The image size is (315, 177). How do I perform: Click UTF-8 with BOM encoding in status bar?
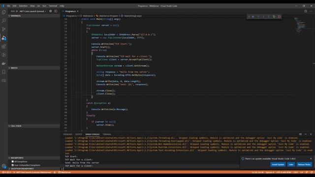[283, 173]
